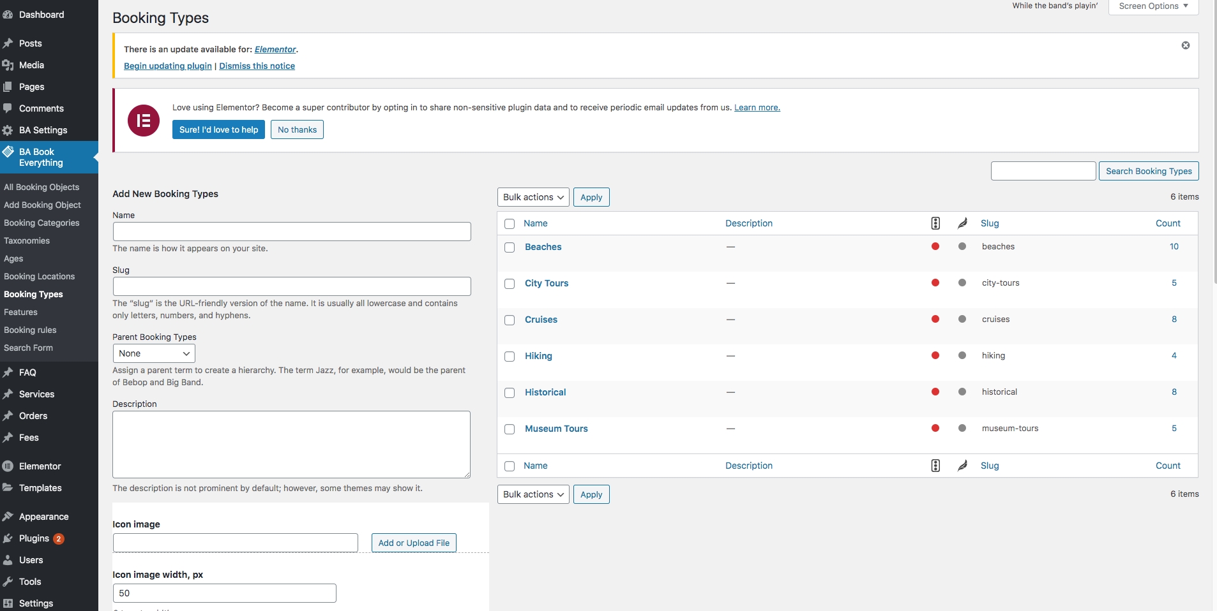Toggle the select-all checkbox in table header
1217x611 pixels.
point(510,224)
